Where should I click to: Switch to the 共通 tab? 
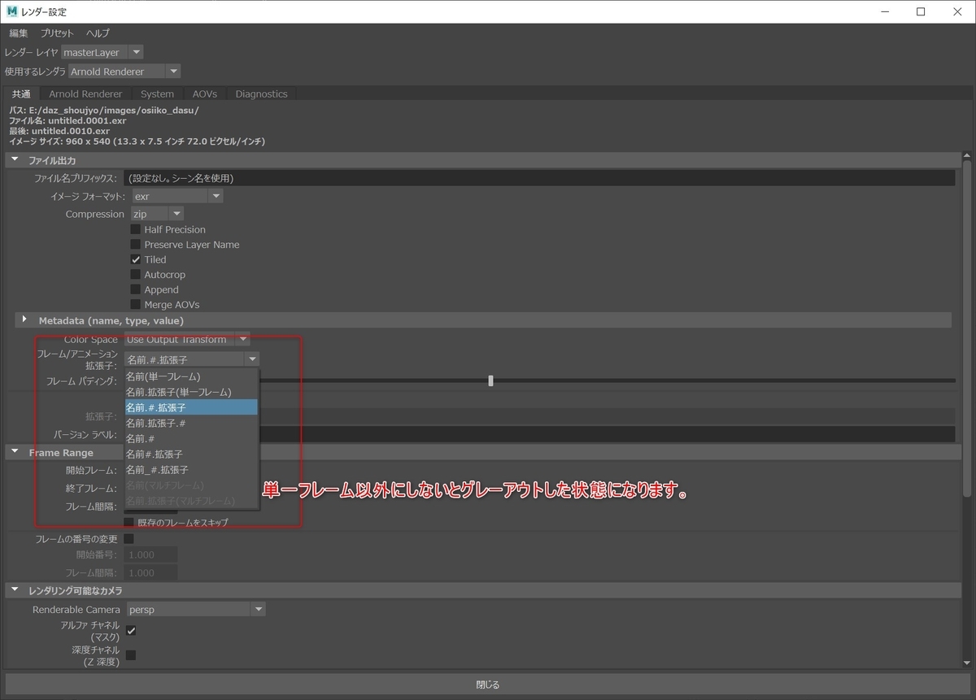click(x=21, y=94)
